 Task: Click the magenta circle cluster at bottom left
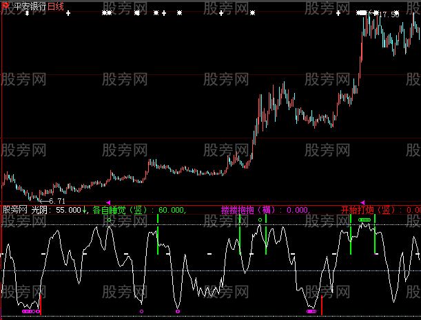point(29,312)
